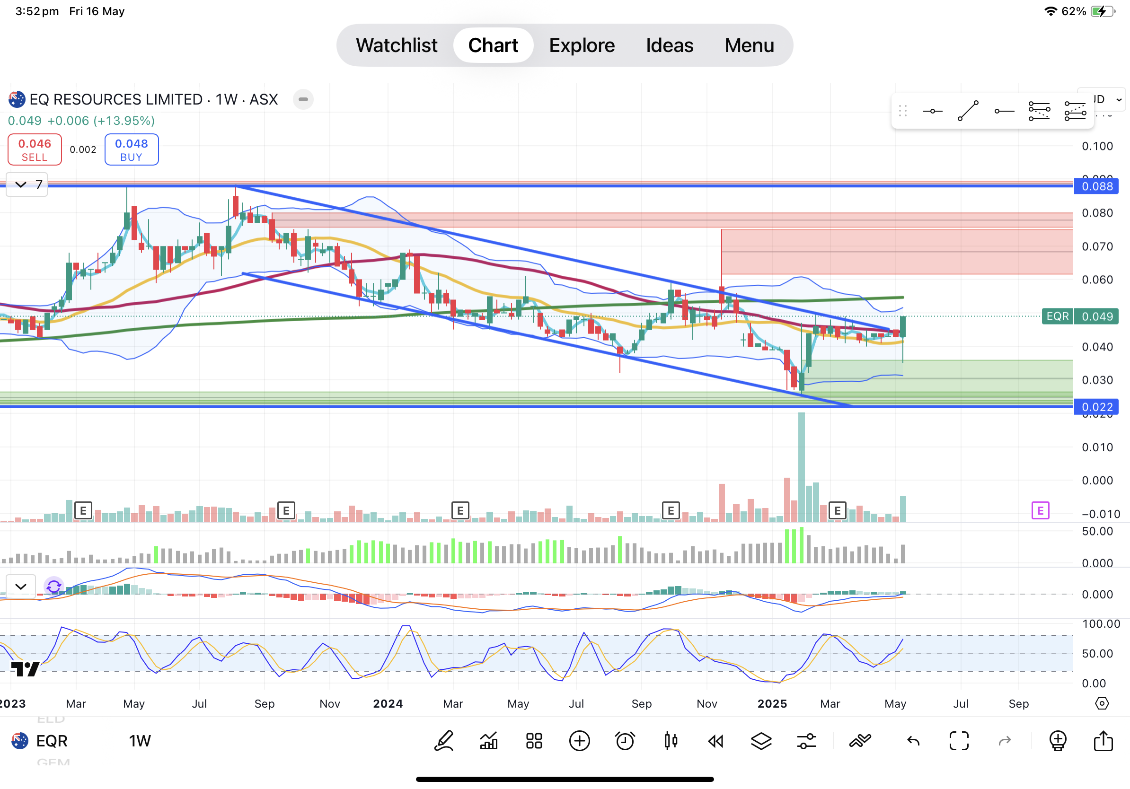Screen dimensions: 1130x789
Task: Grab the drawing toolbar drag handle
Action: click(x=902, y=111)
